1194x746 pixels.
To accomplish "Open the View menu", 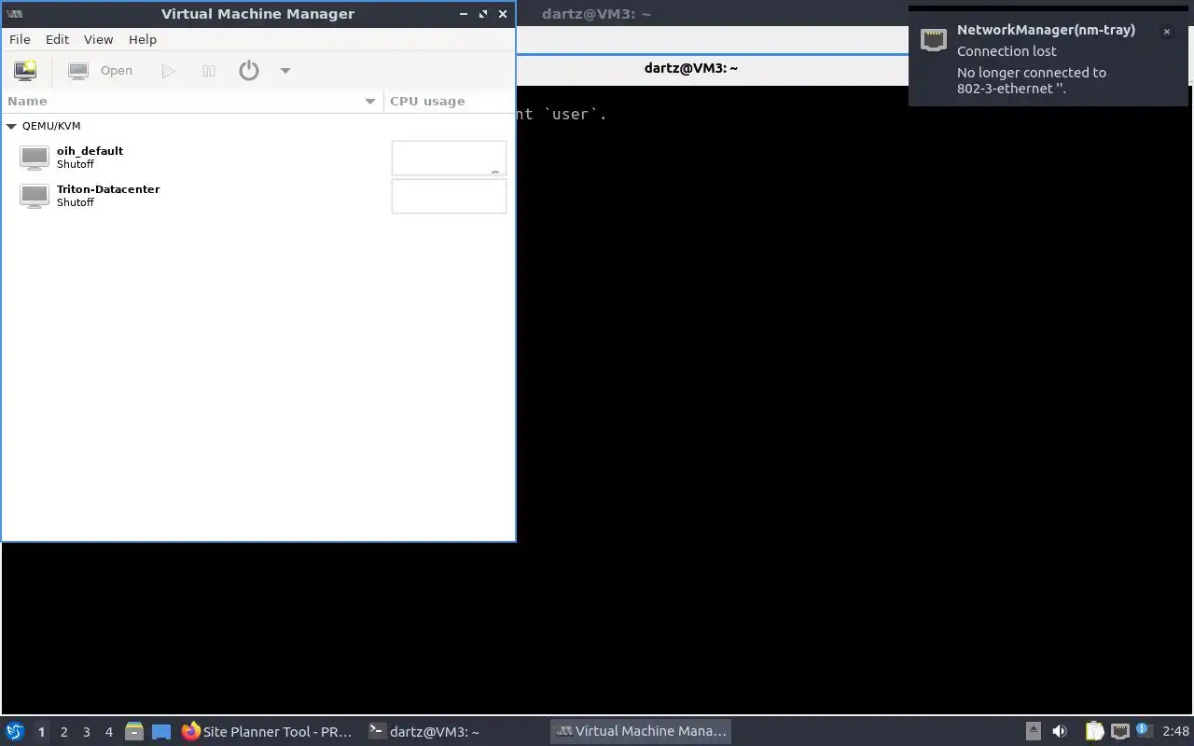I will [x=98, y=39].
